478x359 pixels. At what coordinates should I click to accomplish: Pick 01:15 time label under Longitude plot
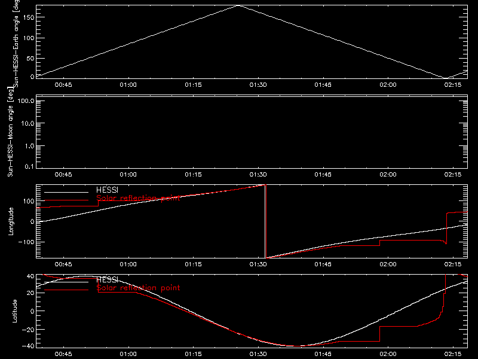[193, 264]
